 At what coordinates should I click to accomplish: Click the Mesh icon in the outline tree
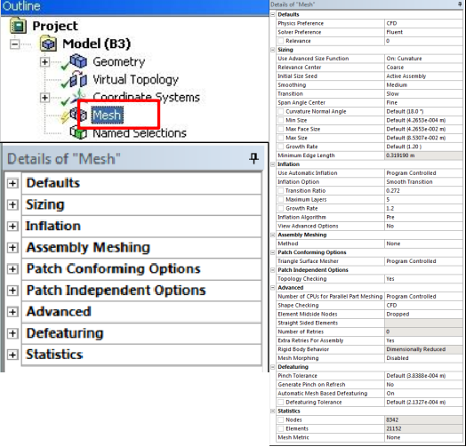click(x=78, y=115)
